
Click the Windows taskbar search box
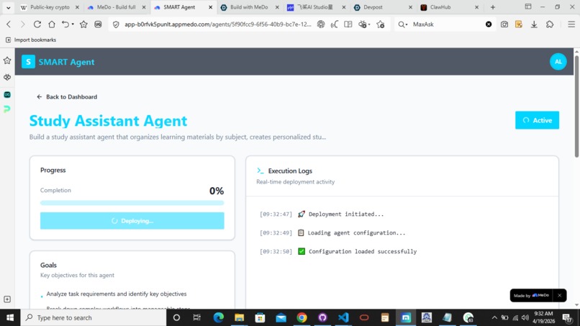[x=94, y=317]
